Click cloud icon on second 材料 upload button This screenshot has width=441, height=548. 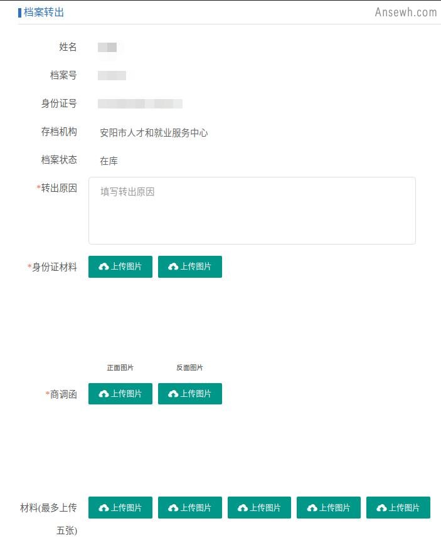coord(173,508)
